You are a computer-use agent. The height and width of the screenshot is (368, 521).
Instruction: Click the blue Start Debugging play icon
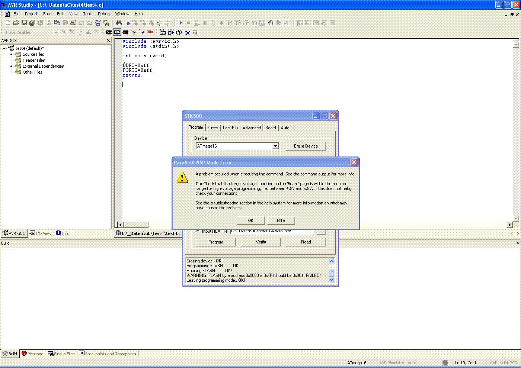pos(180,23)
